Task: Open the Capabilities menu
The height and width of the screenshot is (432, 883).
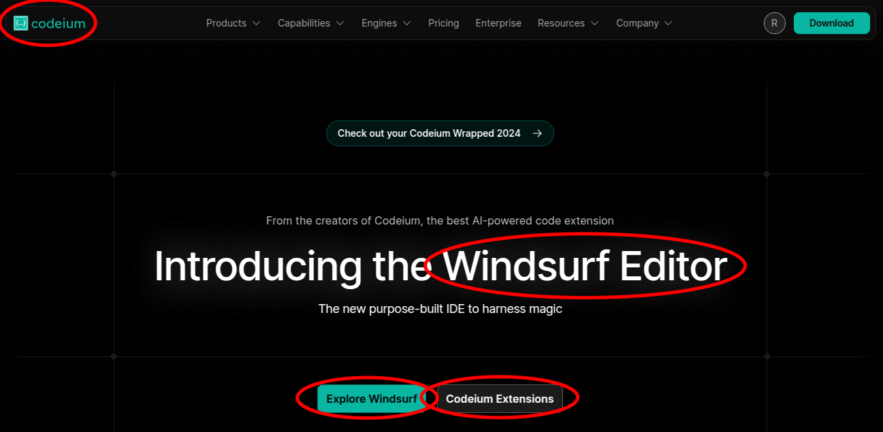Action: 304,23
